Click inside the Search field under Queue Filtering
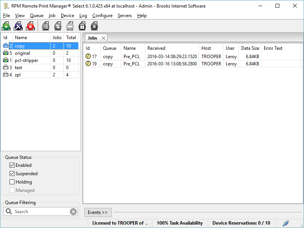This screenshot has width=304, height=228. tap(38, 211)
